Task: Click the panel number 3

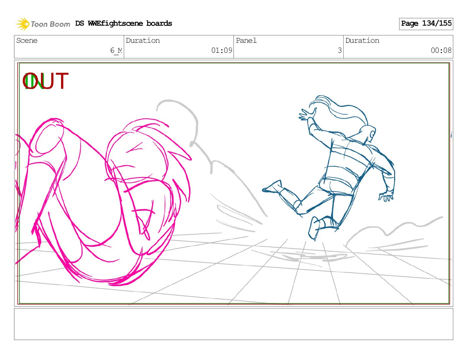Action: [339, 50]
